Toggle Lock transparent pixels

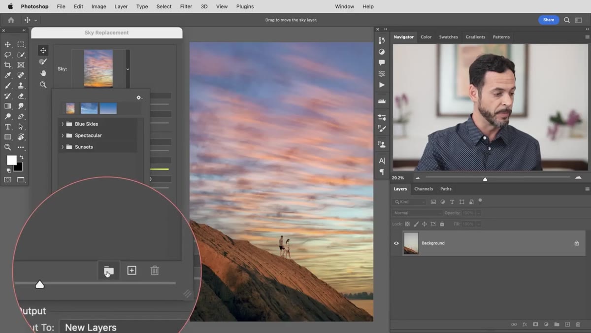click(x=407, y=224)
